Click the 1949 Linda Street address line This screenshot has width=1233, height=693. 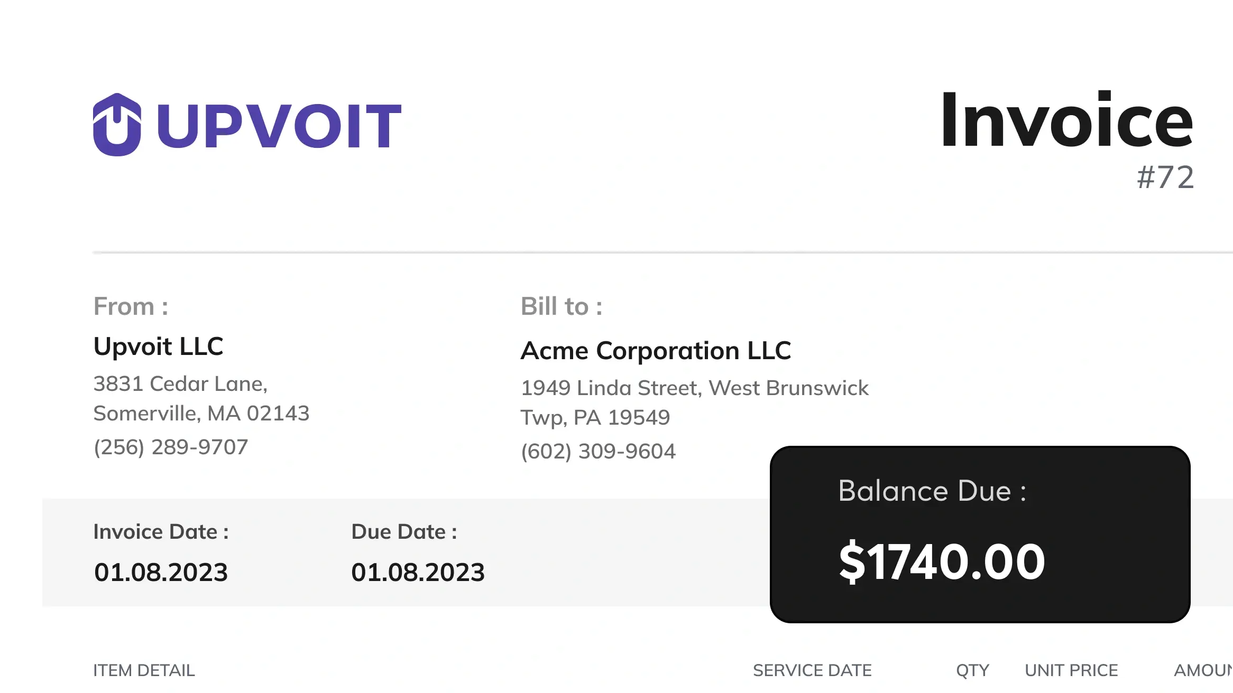(x=694, y=388)
